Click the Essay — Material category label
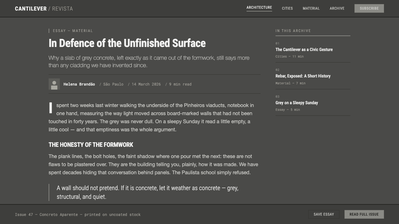 (73, 31)
